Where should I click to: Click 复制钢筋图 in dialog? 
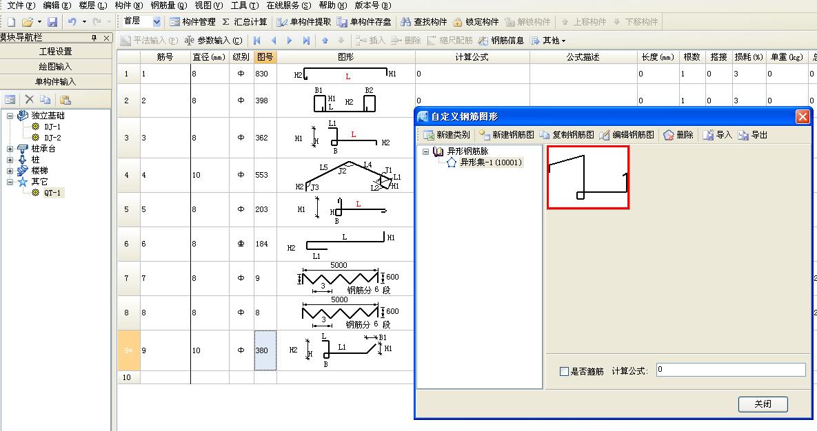567,135
